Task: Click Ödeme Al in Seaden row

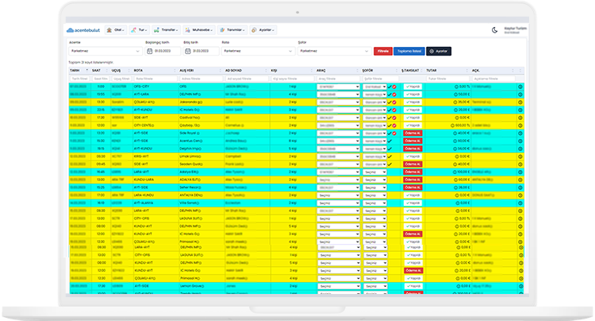Action: tap(413, 164)
